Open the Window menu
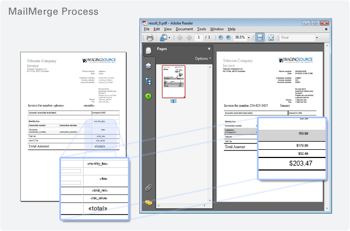350x231 pixels. [x=217, y=29]
